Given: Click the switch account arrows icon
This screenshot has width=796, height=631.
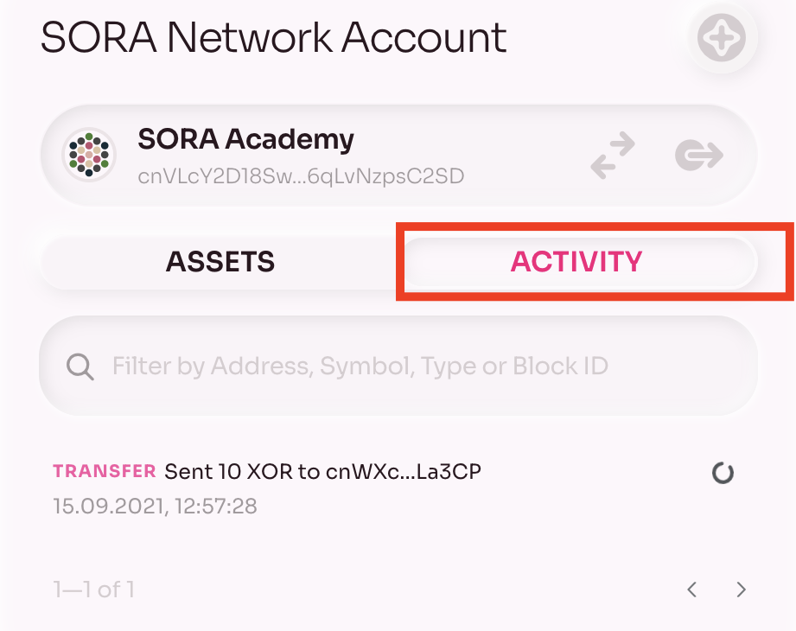Looking at the screenshot, I should point(613,155).
